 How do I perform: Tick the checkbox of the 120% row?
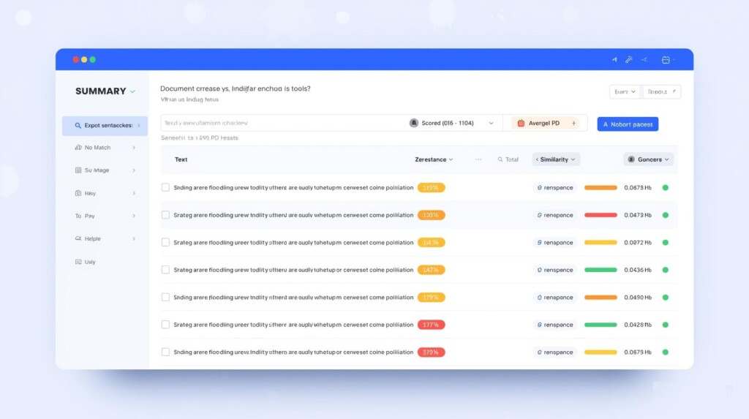click(x=165, y=215)
